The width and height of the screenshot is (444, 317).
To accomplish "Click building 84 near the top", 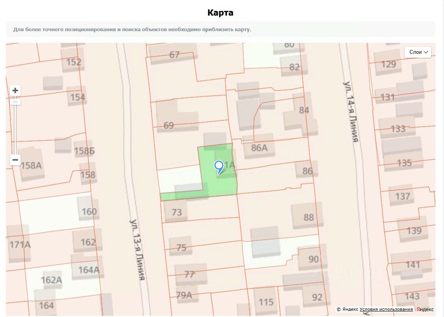I will tap(304, 110).
